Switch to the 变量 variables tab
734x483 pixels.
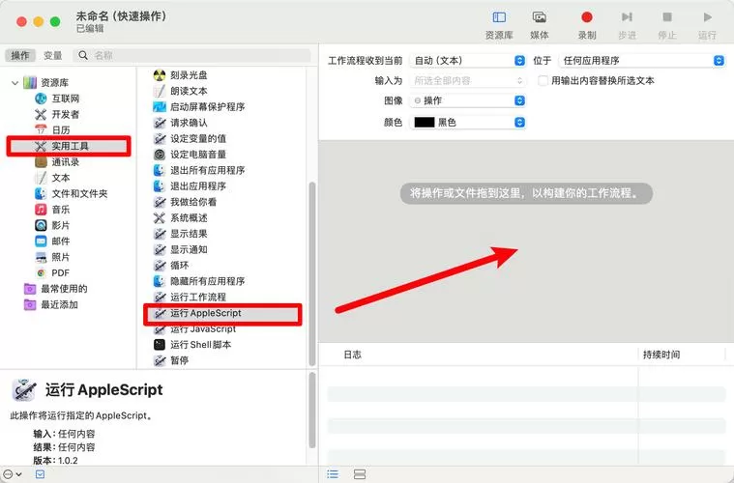coord(53,55)
